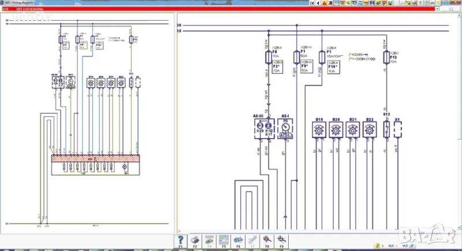
Task: Click the F8 magnifier zoom icon
Action: click(x=266, y=239)
